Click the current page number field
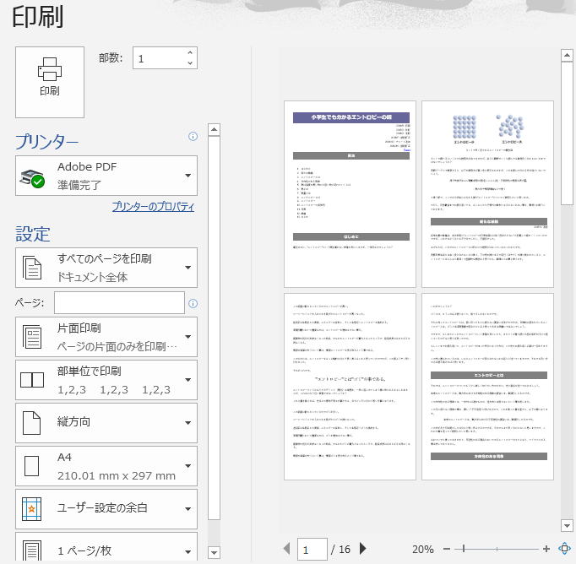This screenshot has width=576, height=564. click(313, 550)
